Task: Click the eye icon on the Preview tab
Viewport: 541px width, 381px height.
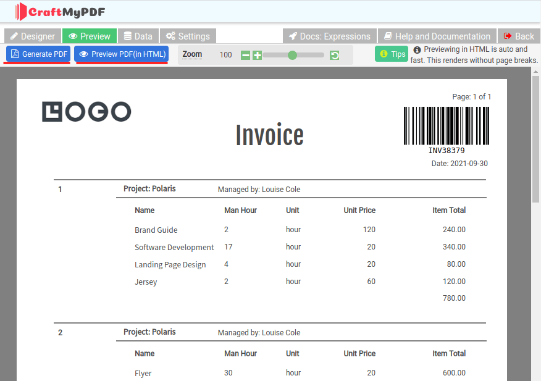Action: click(72, 36)
